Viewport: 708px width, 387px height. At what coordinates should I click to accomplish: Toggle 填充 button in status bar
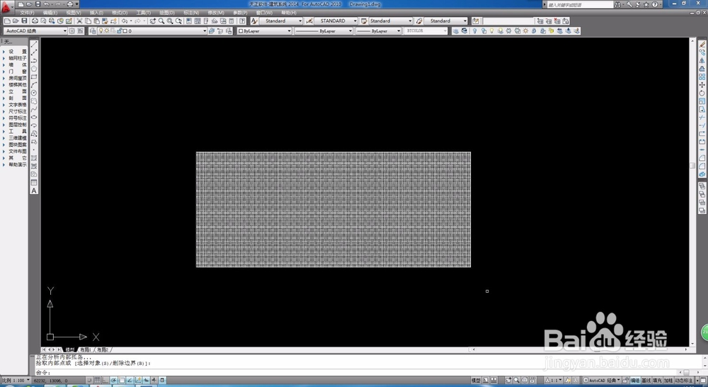(x=658, y=380)
